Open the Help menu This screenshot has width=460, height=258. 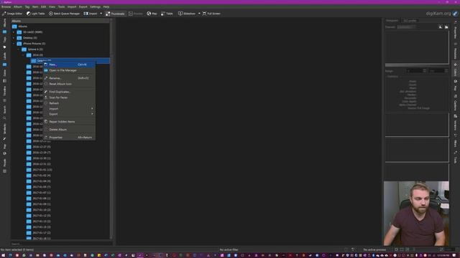[106, 6]
